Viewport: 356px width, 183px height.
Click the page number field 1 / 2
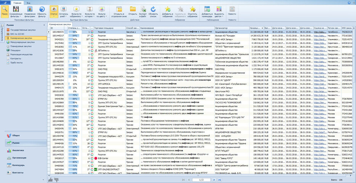201,180
